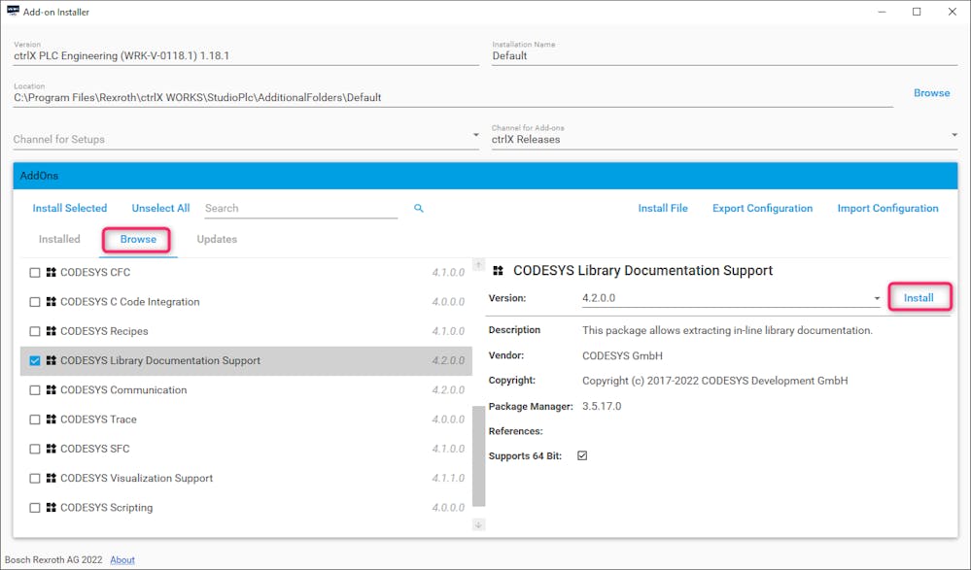This screenshot has height=570, width=971.
Task: Click the CODESYS Recipes package icon
Action: [51, 331]
